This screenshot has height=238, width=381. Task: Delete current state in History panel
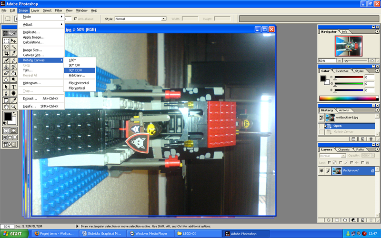point(371,139)
